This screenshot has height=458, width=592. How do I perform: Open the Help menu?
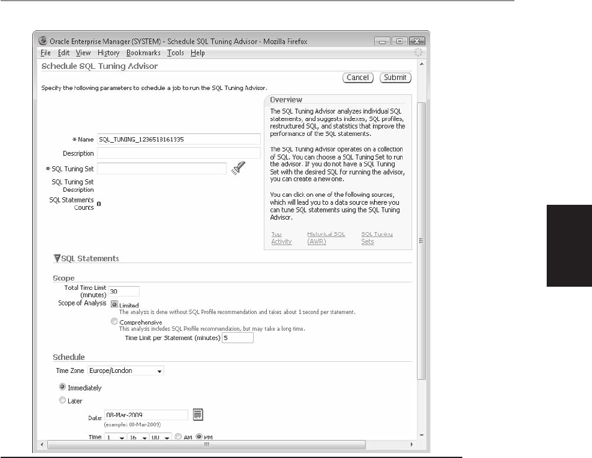197,53
